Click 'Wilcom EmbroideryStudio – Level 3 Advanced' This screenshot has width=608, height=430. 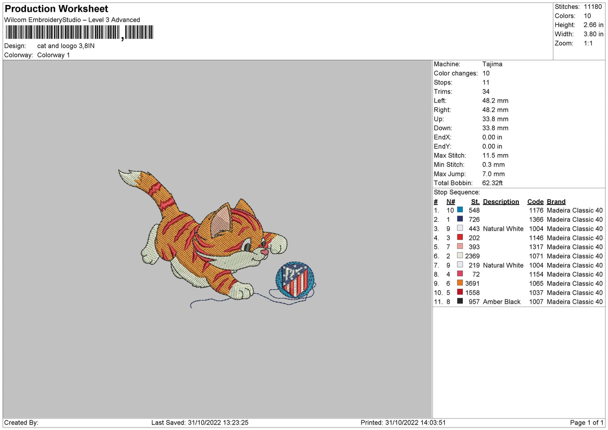[x=72, y=20]
